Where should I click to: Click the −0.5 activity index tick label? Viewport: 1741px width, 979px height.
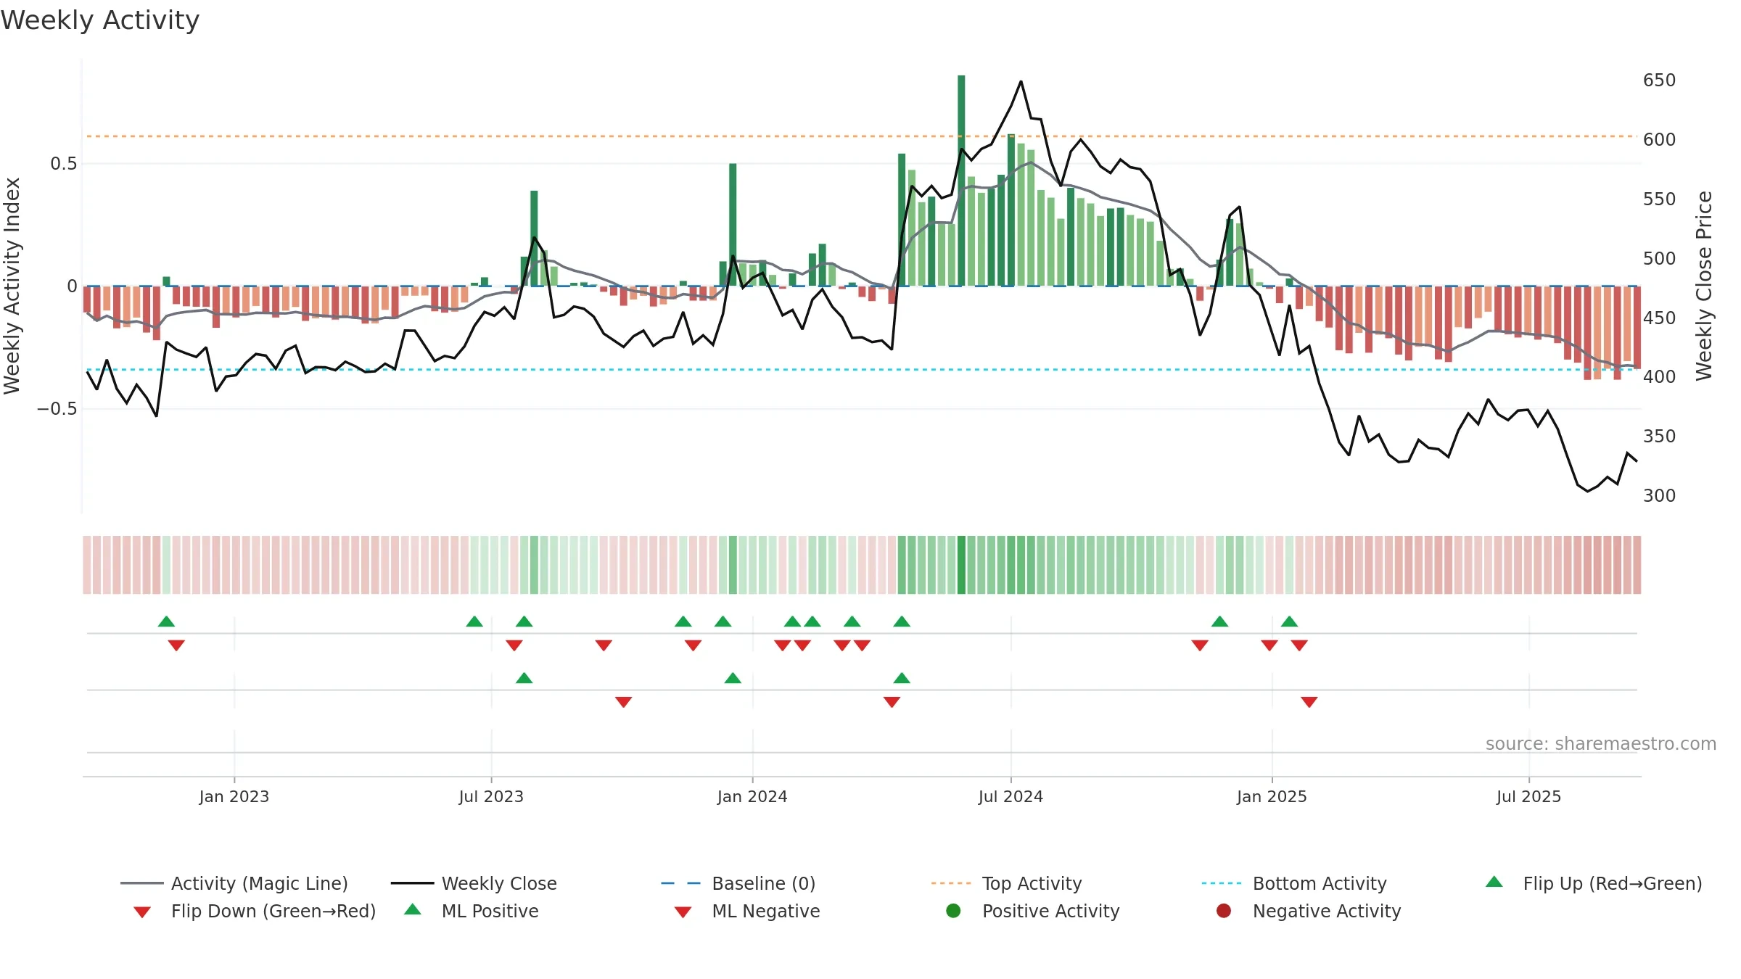57,408
